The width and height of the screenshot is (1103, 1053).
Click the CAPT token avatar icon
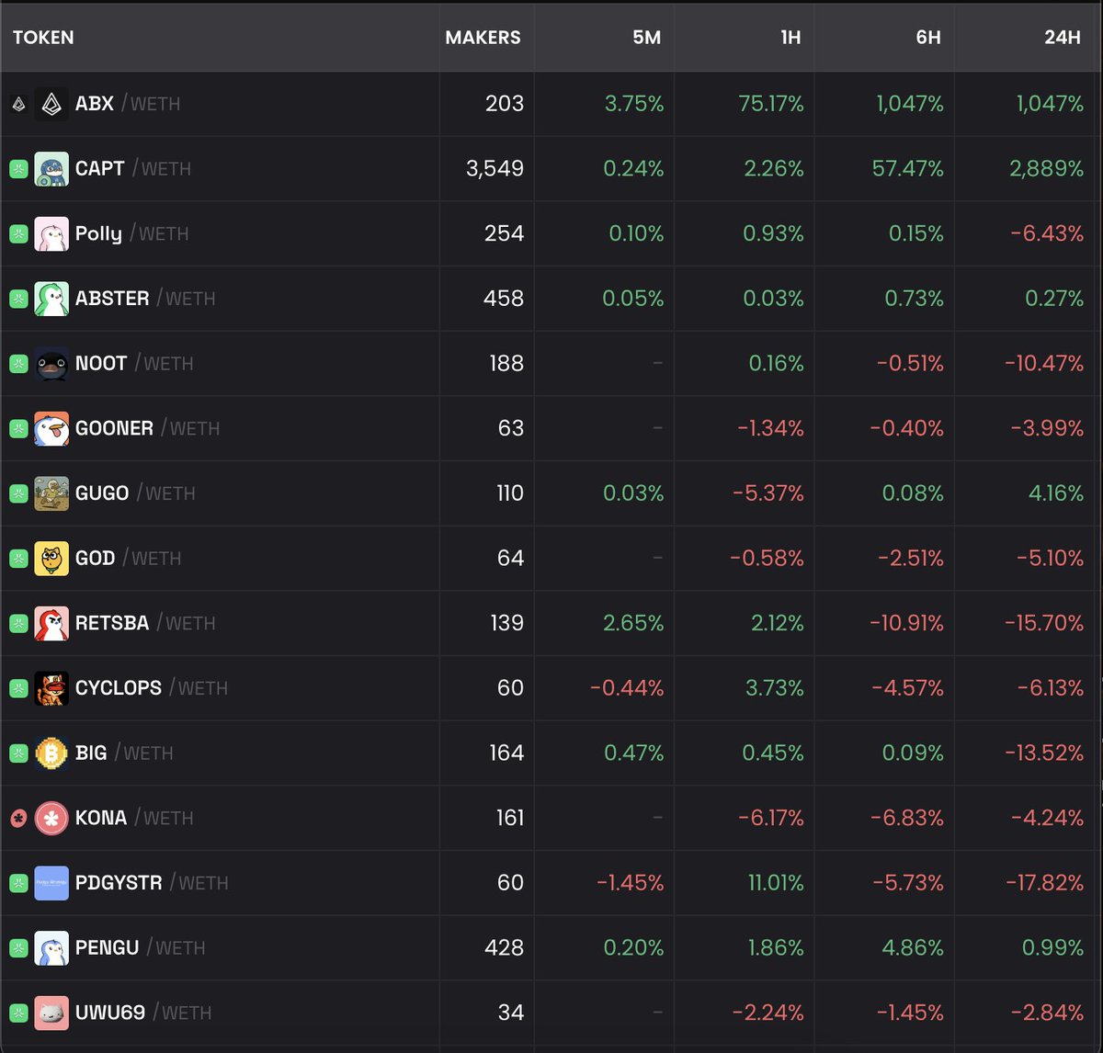click(x=51, y=169)
